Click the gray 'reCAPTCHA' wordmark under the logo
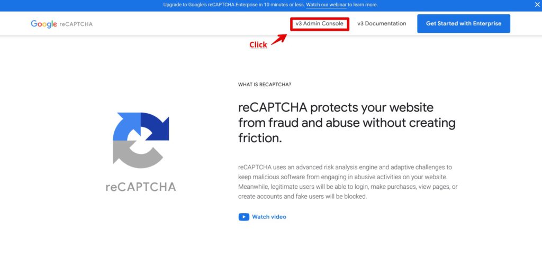Viewport: 542px width, 258px height. pyautogui.click(x=141, y=187)
